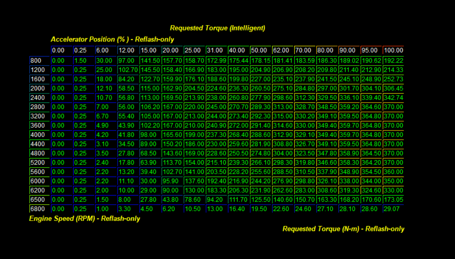Click torque cell 158.40
This screenshot has width=455, height=259.
[x=172, y=70]
